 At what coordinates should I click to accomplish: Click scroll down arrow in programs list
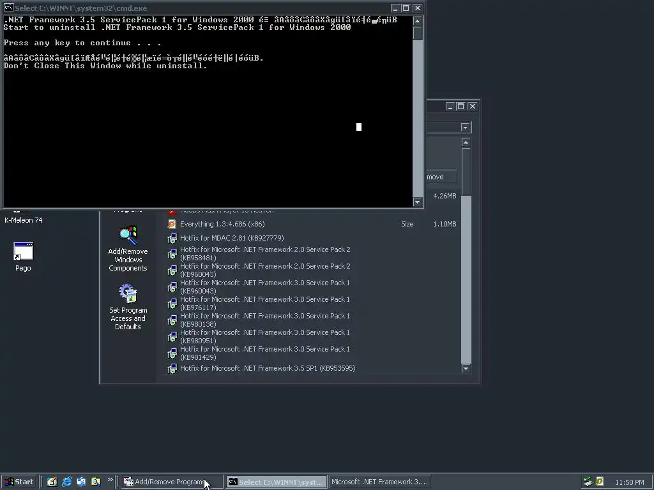466,368
